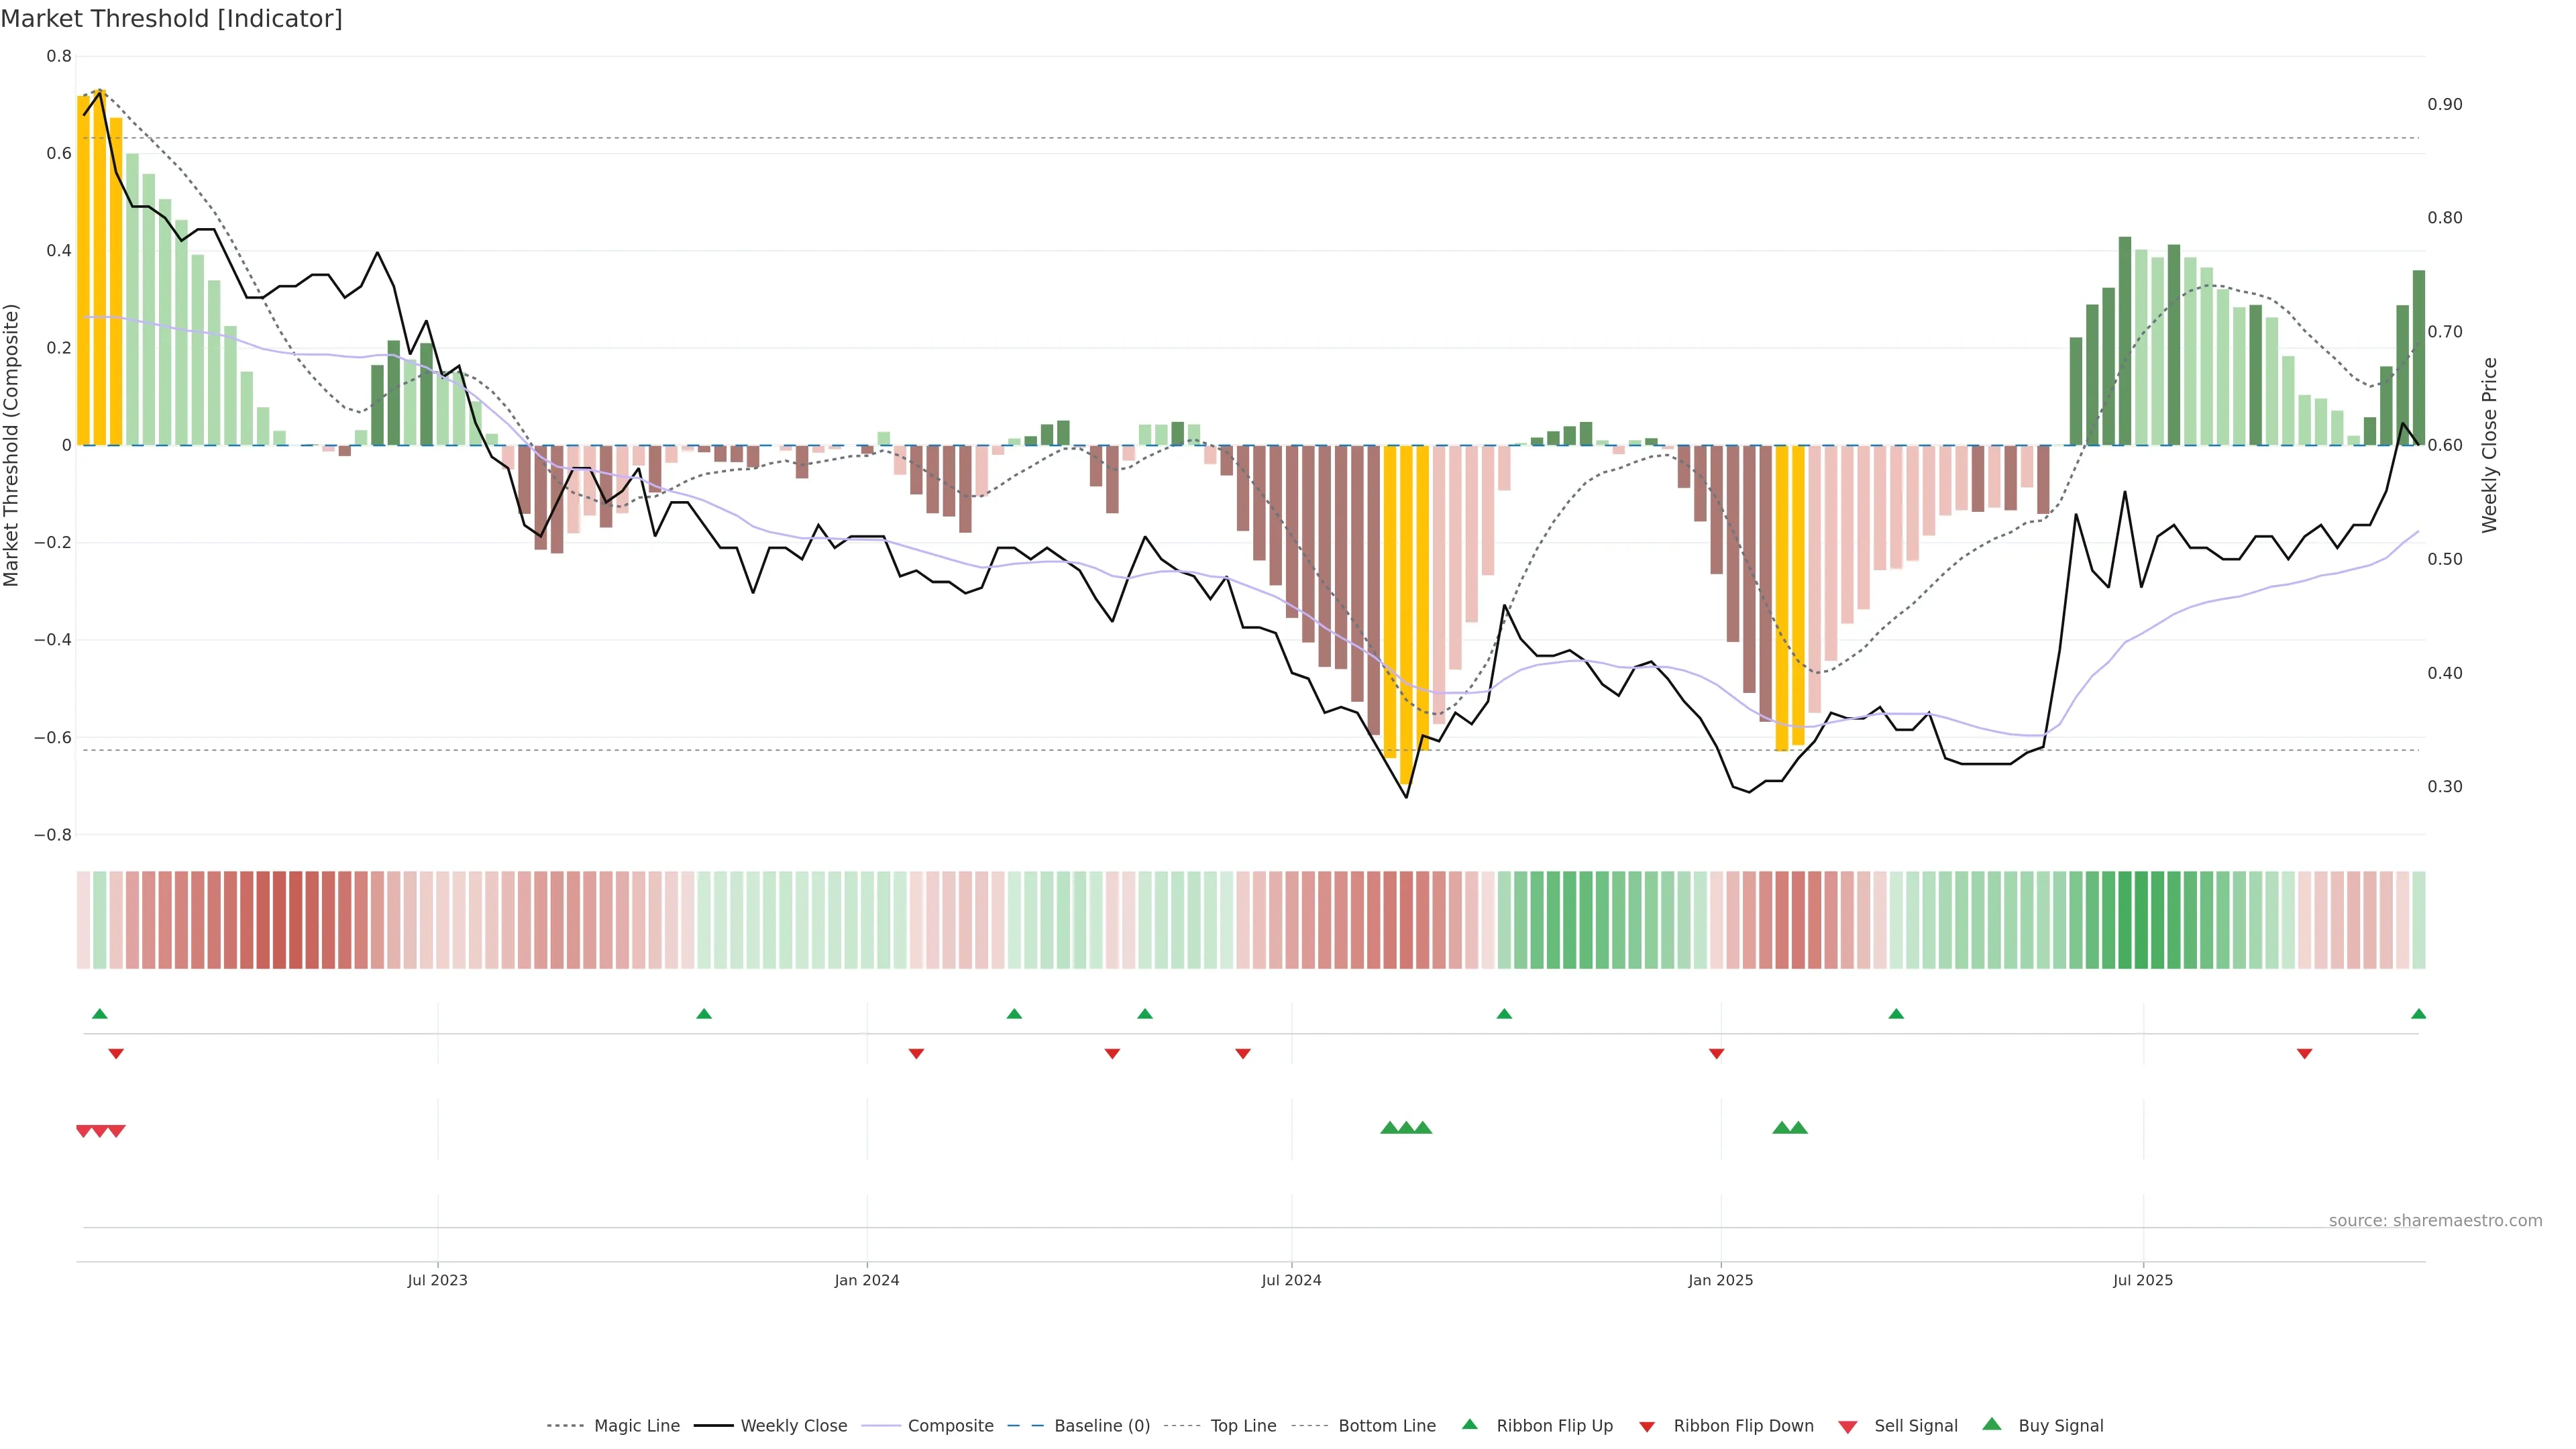Toggle the Composite legend entry
2576x1449 pixels.
click(x=950, y=1426)
